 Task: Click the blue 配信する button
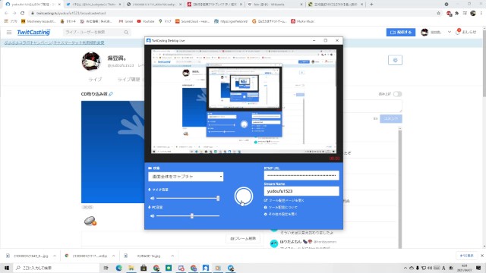pyautogui.click(x=401, y=32)
